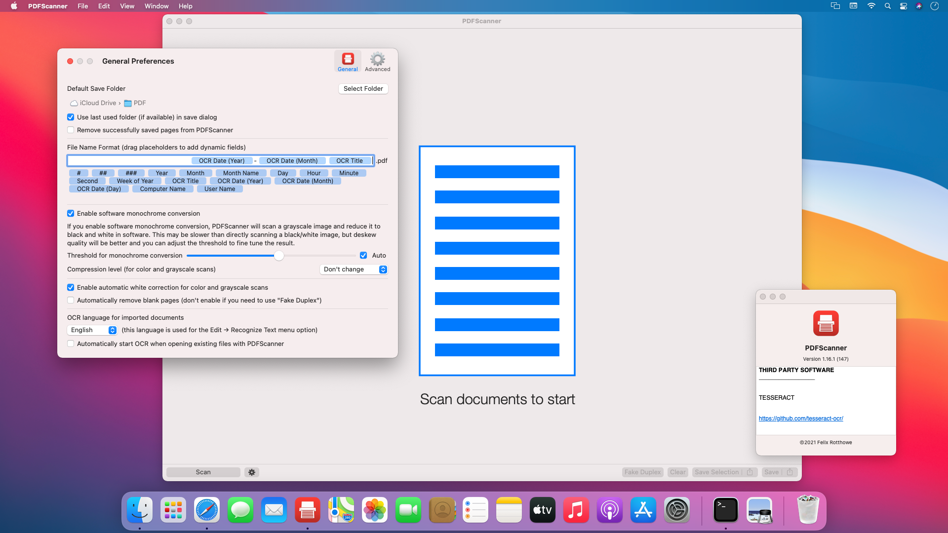948x533 pixels.
Task: Open Reminders from the Dock
Action: click(475, 510)
